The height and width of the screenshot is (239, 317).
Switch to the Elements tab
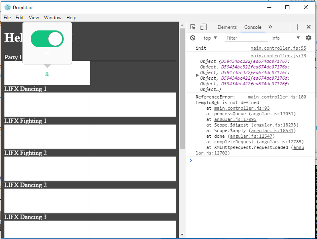tap(227, 27)
